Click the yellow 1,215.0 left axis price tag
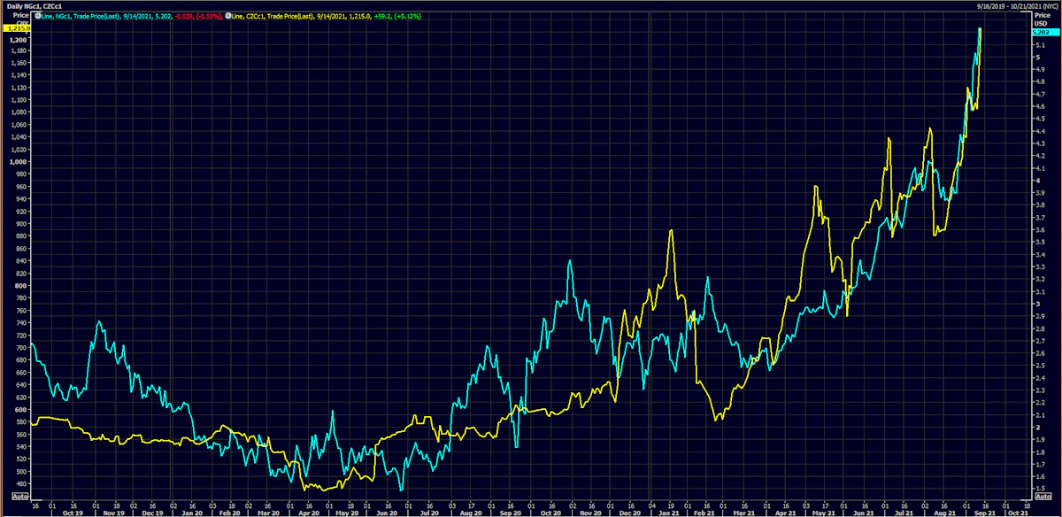This screenshot has height=517, width=1062. [x=16, y=28]
